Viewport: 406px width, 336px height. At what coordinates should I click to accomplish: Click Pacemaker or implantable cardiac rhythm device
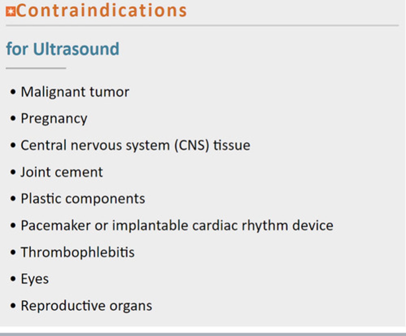(177, 226)
